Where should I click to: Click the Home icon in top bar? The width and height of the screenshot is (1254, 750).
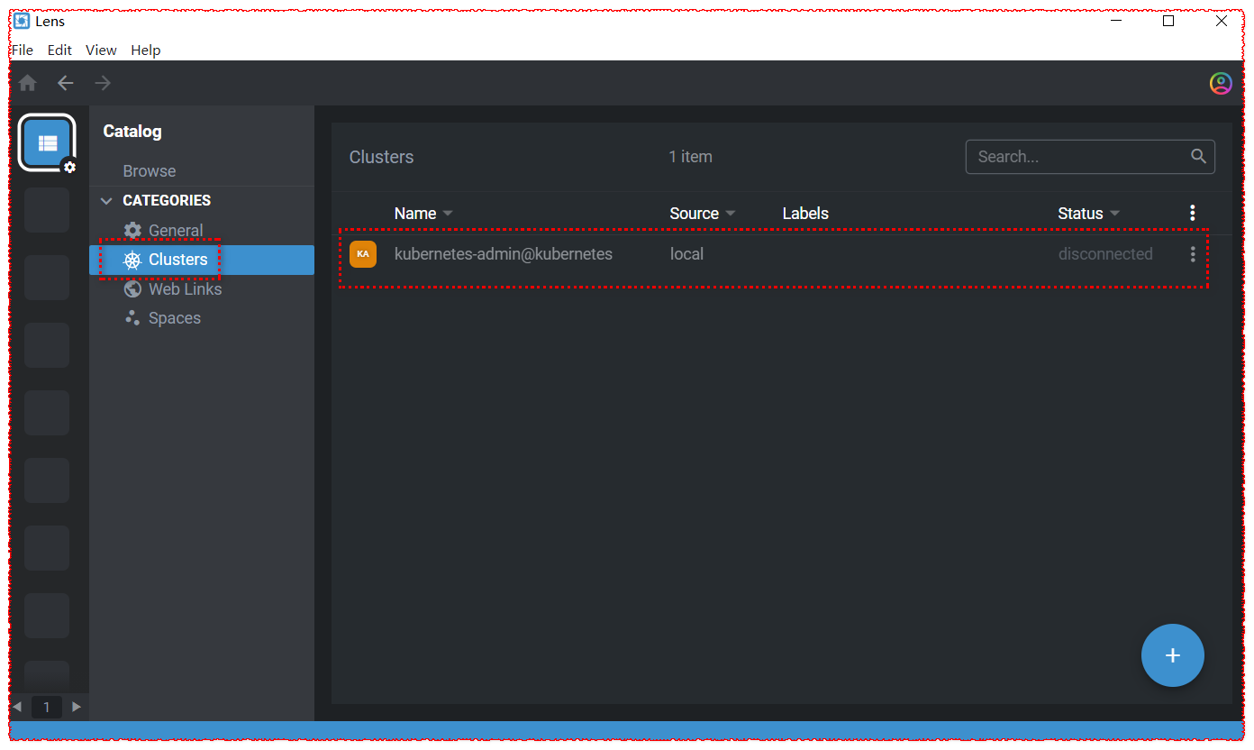[28, 83]
